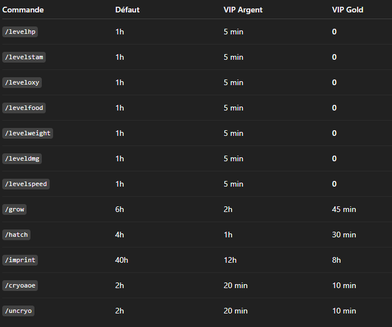Image resolution: width=392 pixels, height=327 pixels.
Task: Click the Défaut column header
Action: click(127, 10)
